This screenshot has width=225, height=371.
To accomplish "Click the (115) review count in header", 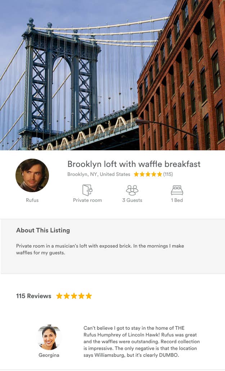I will tap(168, 175).
